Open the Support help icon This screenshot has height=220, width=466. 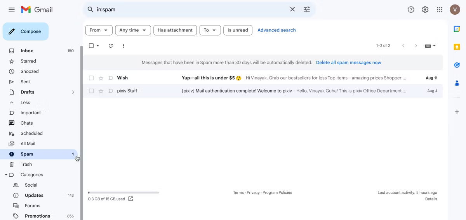[411, 10]
